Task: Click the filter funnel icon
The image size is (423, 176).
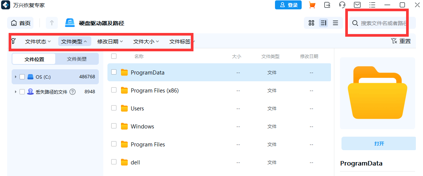Action: 13,41
